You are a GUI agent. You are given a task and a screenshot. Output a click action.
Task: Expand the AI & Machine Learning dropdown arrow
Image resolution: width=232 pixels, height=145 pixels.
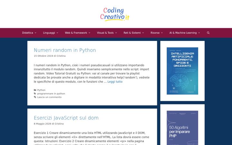pos(199,33)
